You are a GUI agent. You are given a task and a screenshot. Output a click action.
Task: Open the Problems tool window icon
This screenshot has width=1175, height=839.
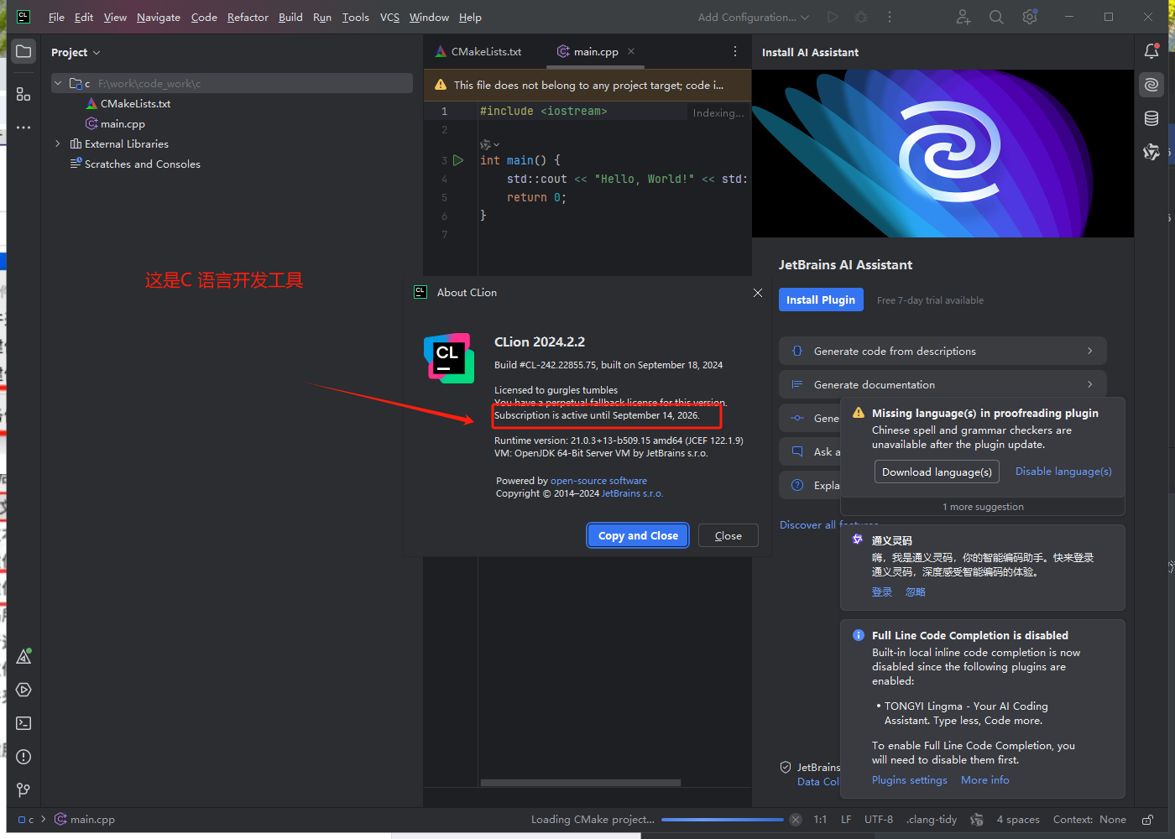pos(23,757)
